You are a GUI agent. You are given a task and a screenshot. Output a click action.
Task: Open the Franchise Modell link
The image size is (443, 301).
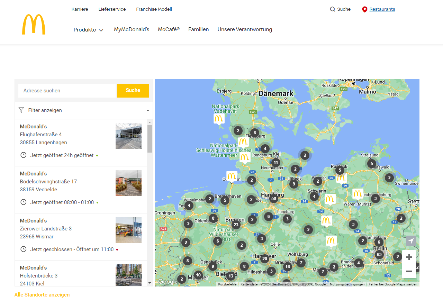coord(154,9)
